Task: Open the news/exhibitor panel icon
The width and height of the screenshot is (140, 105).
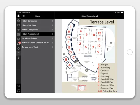Action: point(19,34)
